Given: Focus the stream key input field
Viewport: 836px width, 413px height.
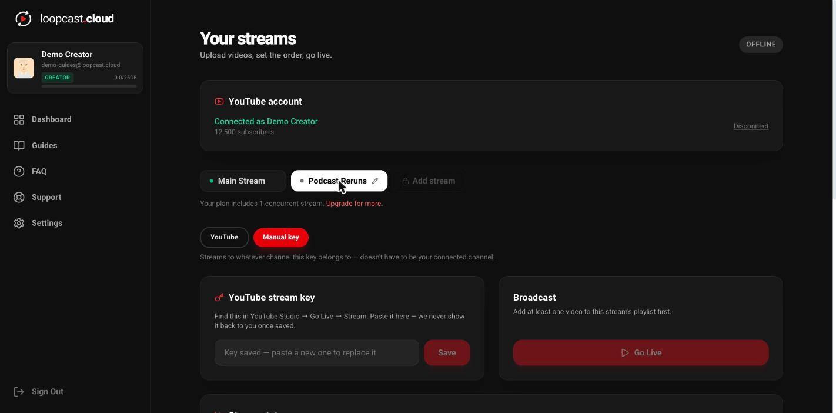Looking at the screenshot, I should point(317,352).
